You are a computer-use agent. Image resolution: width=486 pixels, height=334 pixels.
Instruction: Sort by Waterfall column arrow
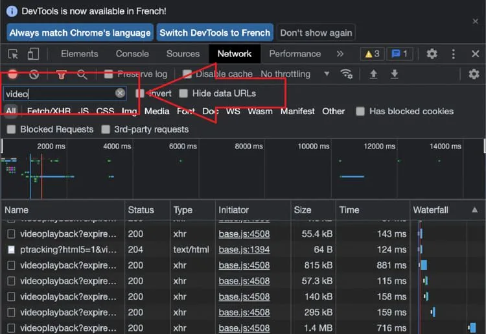(474, 210)
